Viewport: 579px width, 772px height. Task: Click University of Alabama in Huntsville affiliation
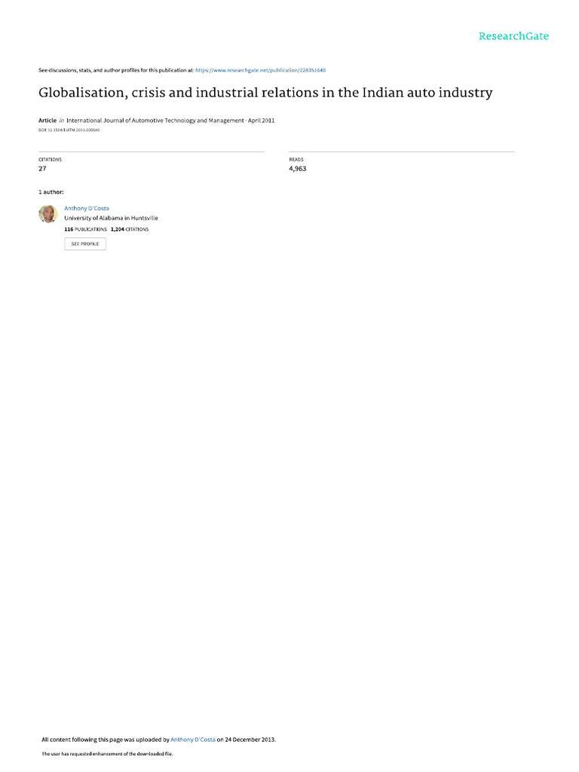pos(112,218)
